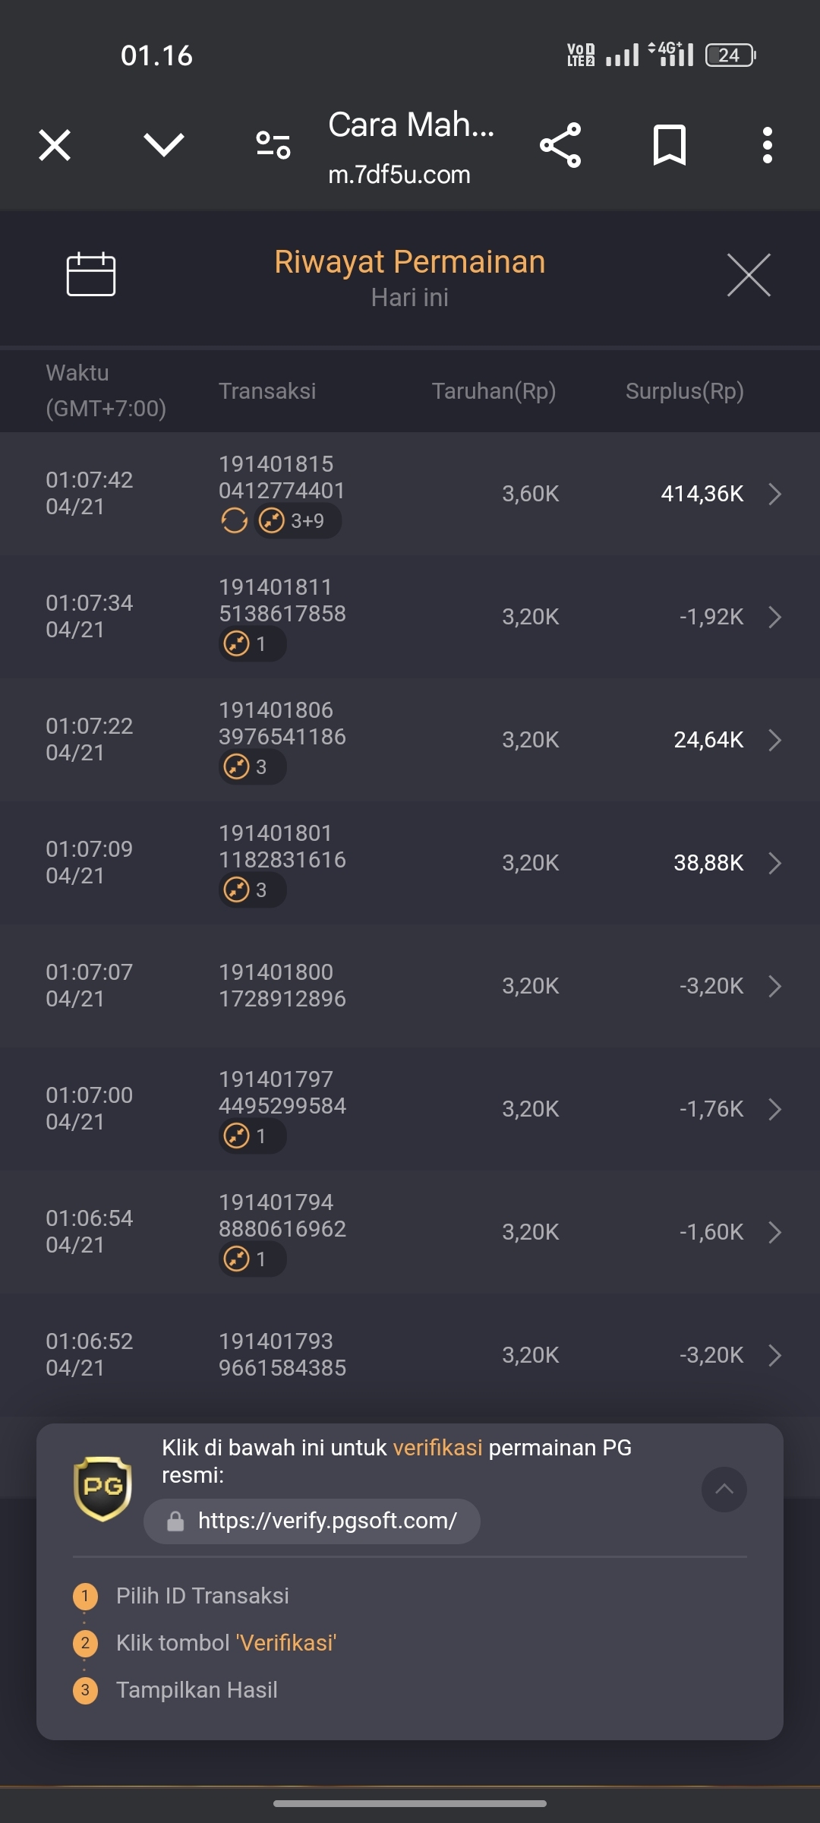Select the 'Pilih ID Transaksi' step
This screenshot has width=820, height=1823.
202,1595
